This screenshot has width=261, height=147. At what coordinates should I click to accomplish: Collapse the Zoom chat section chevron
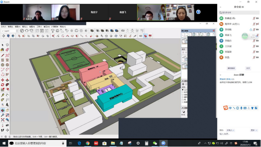pos(220,75)
